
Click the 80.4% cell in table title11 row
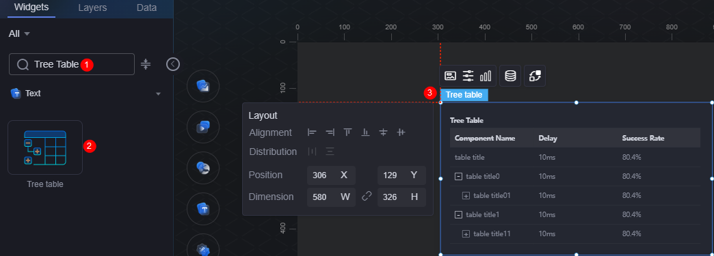631,233
